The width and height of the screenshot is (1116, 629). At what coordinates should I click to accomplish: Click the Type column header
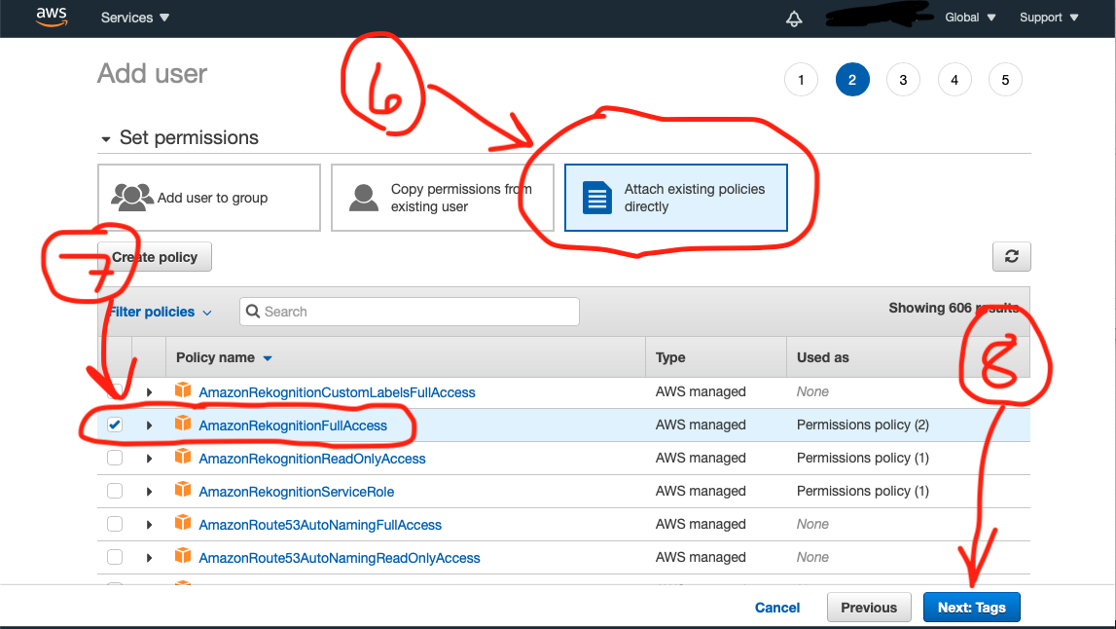[x=670, y=357]
